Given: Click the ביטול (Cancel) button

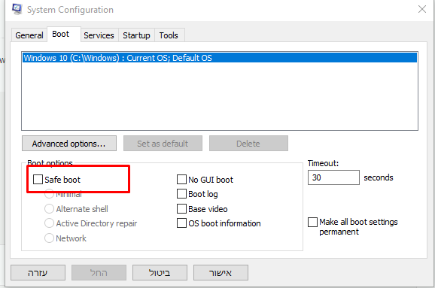Looking at the screenshot, I should coord(160,272).
